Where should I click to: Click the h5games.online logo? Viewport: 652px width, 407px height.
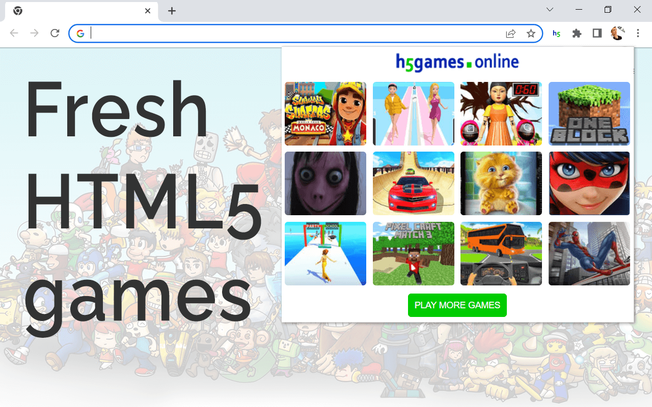(457, 63)
